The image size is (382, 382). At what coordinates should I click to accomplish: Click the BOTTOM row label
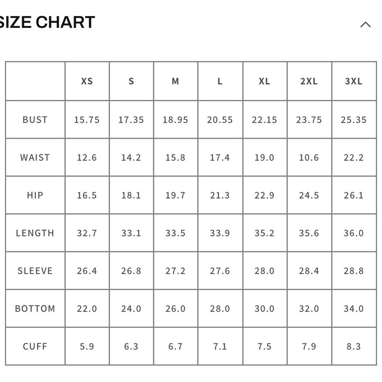click(x=35, y=309)
